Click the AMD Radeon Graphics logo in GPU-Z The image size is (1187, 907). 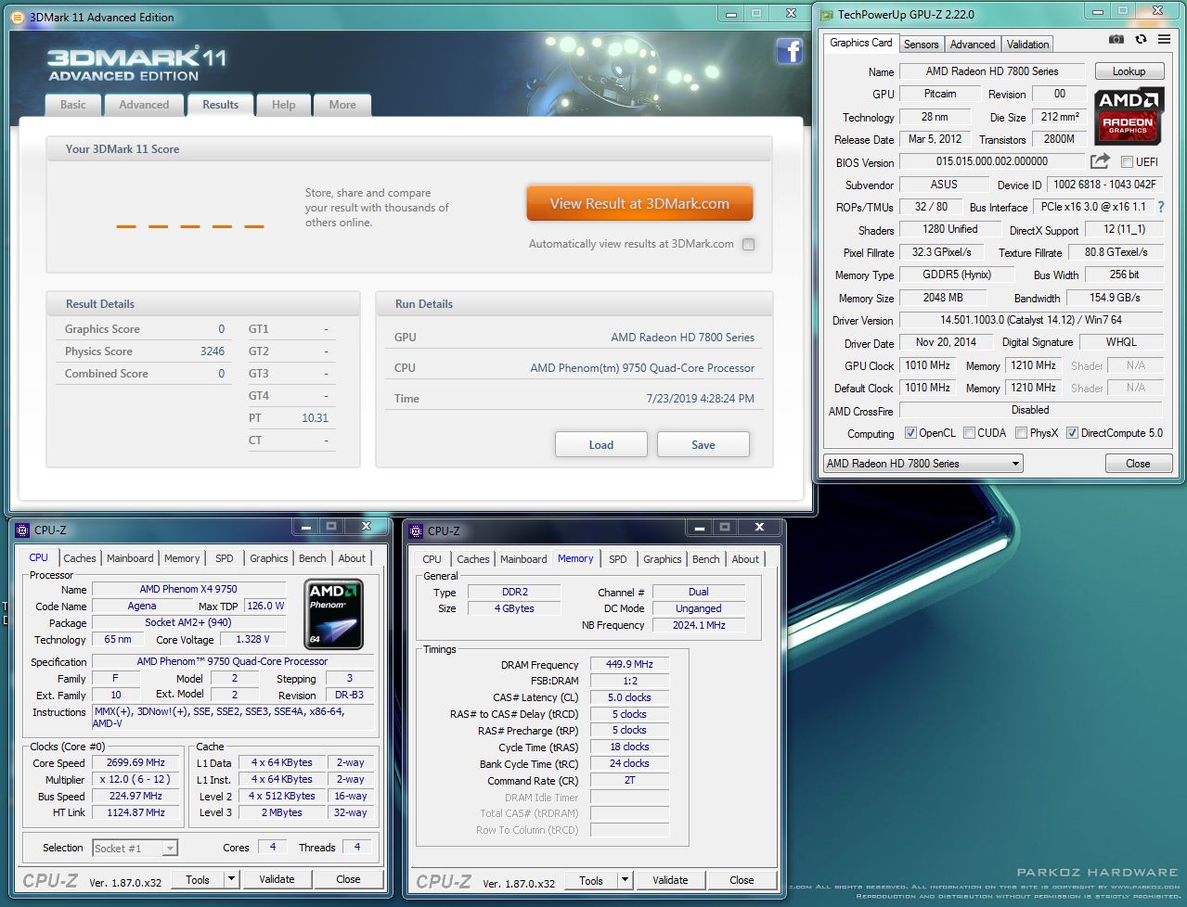pyautogui.click(x=1128, y=115)
